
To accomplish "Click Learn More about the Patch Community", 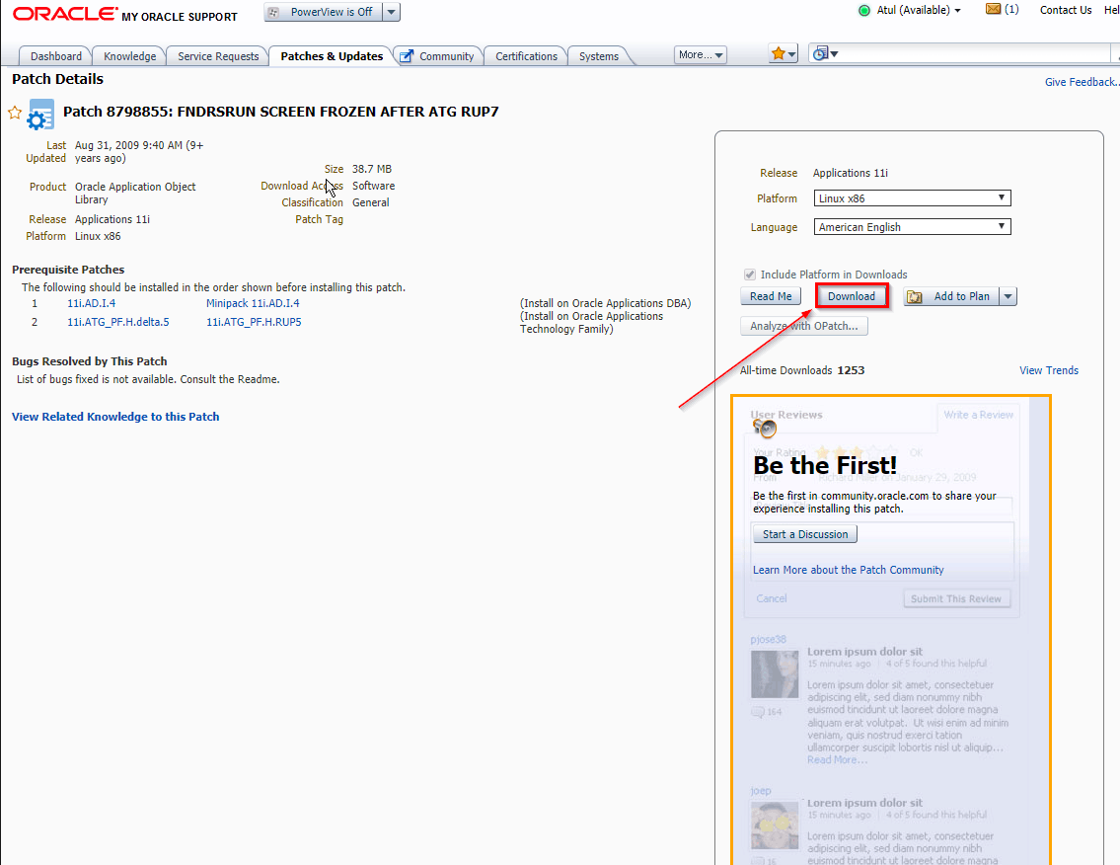I will 848,570.
